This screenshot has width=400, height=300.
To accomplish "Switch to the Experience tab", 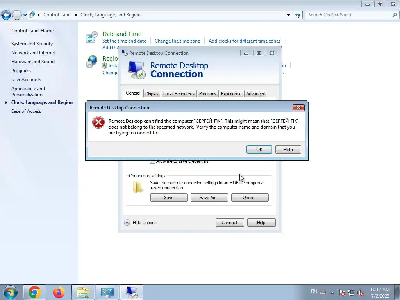I will click(x=231, y=94).
